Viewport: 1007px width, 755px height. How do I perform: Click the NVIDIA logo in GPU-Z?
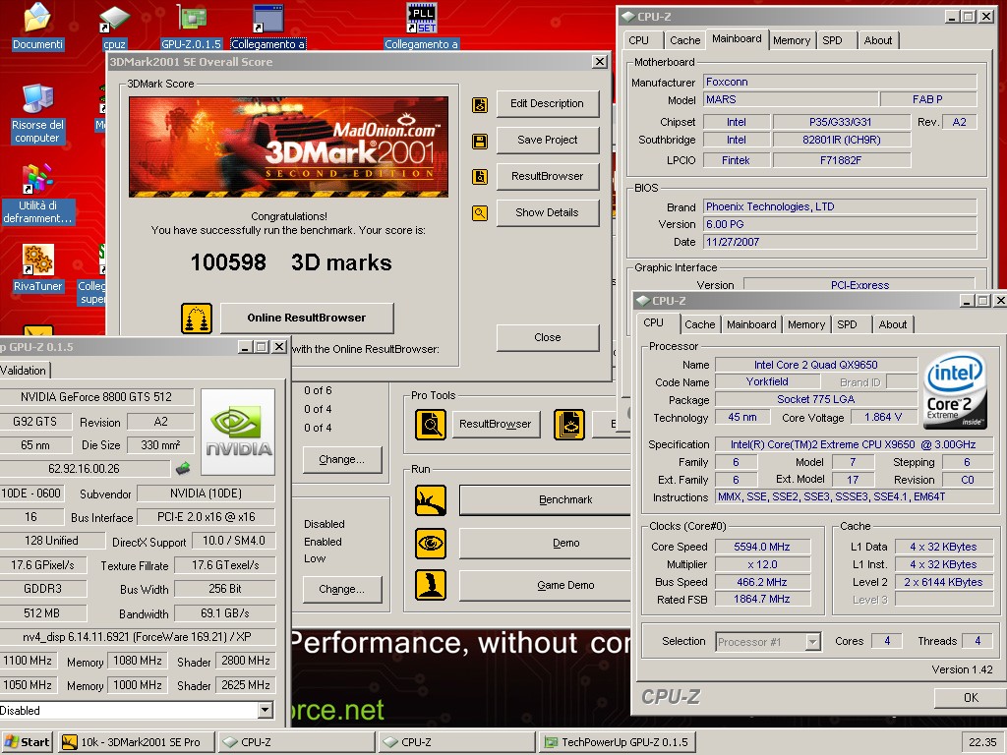coord(238,432)
